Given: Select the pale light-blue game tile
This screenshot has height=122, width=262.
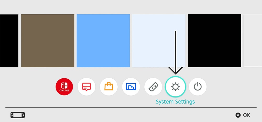Looking at the screenshot, I should [x=159, y=41].
